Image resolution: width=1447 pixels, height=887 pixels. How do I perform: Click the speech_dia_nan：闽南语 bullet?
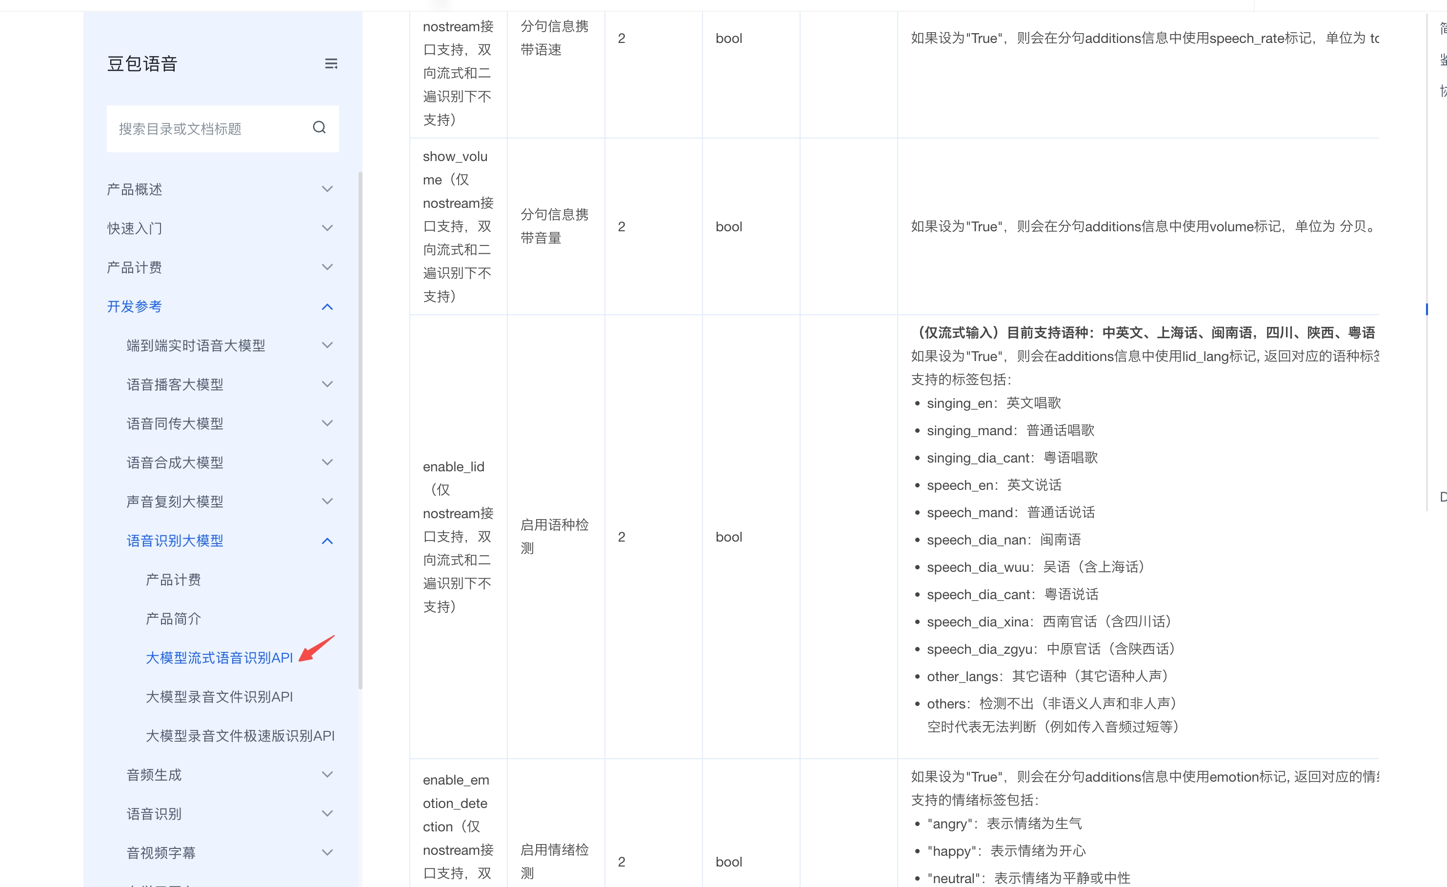coord(1004,540)
